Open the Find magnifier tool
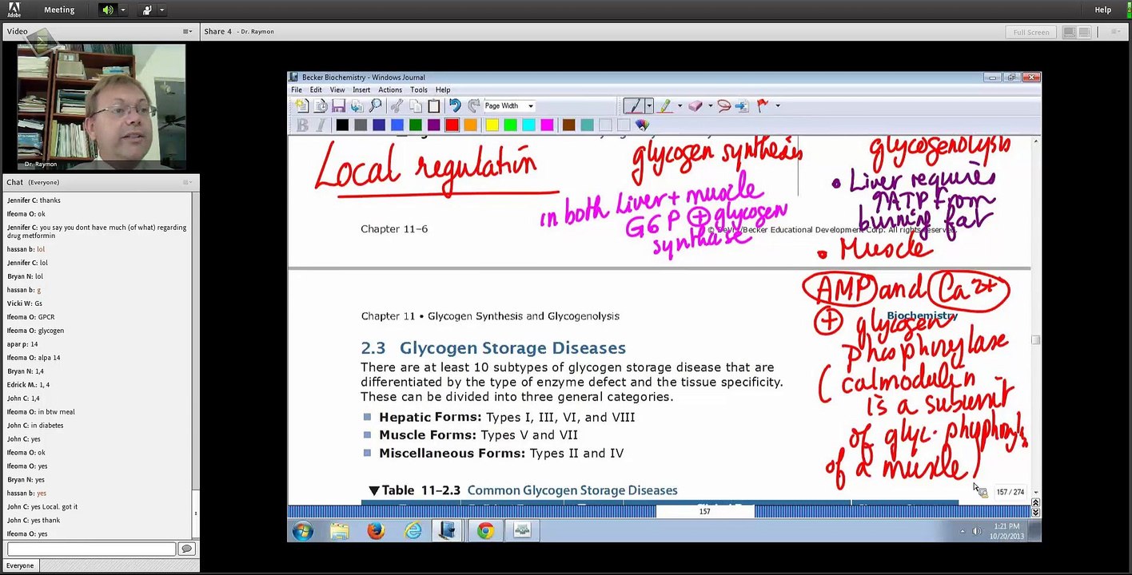 [375, 105]
